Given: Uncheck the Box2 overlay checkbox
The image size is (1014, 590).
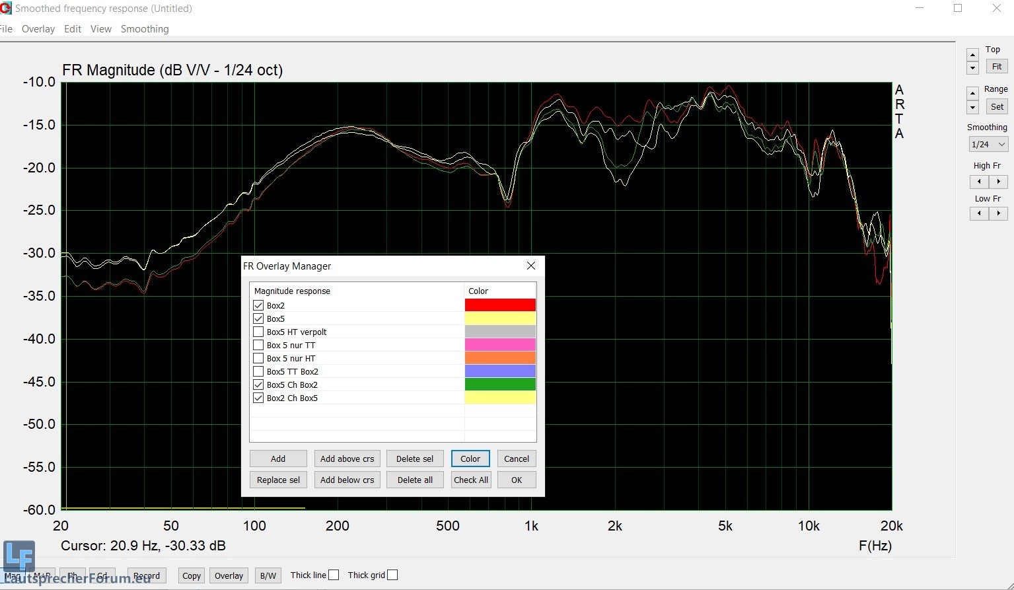Looking at the screenshot, I should point(258,306).
